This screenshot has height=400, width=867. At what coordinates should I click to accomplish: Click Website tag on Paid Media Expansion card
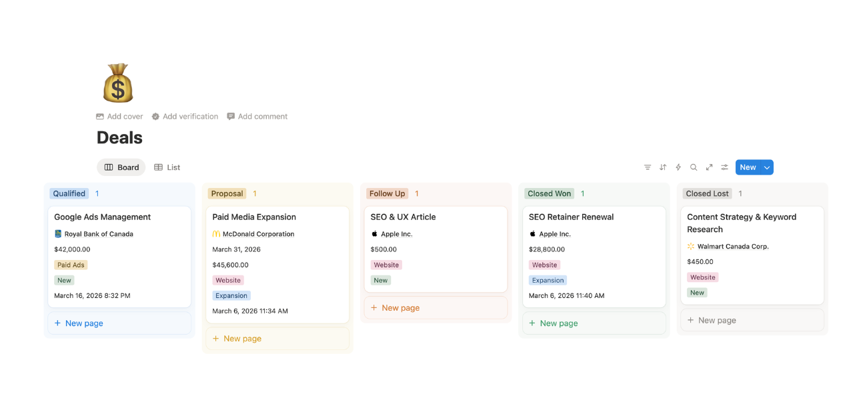pos(228,281)
